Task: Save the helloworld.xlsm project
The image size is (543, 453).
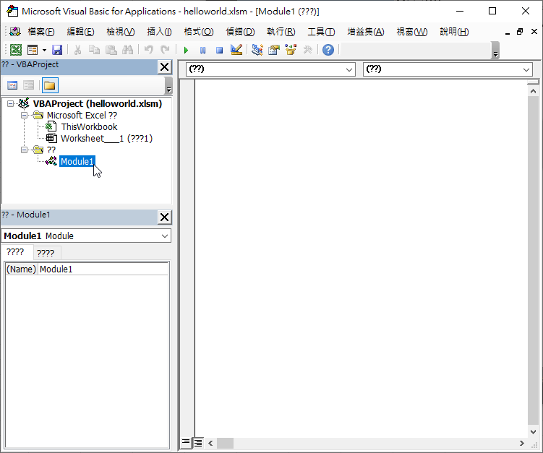Action: pos(57,50)
